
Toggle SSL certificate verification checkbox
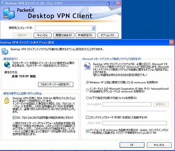click(14, 118)
